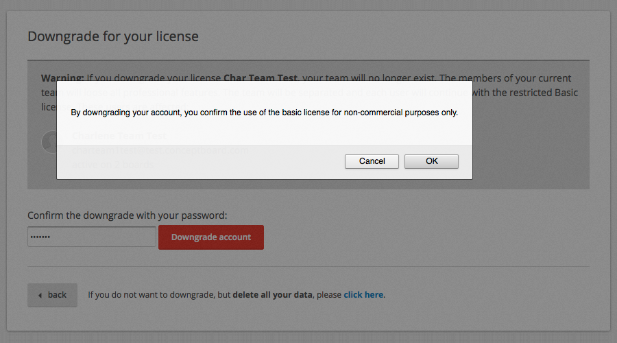Image resolution: width=617 pixels, height=343 pixels.
Task: Click the 'If you do not want to downgrade' sentence
Action: (x=237, y=294)
